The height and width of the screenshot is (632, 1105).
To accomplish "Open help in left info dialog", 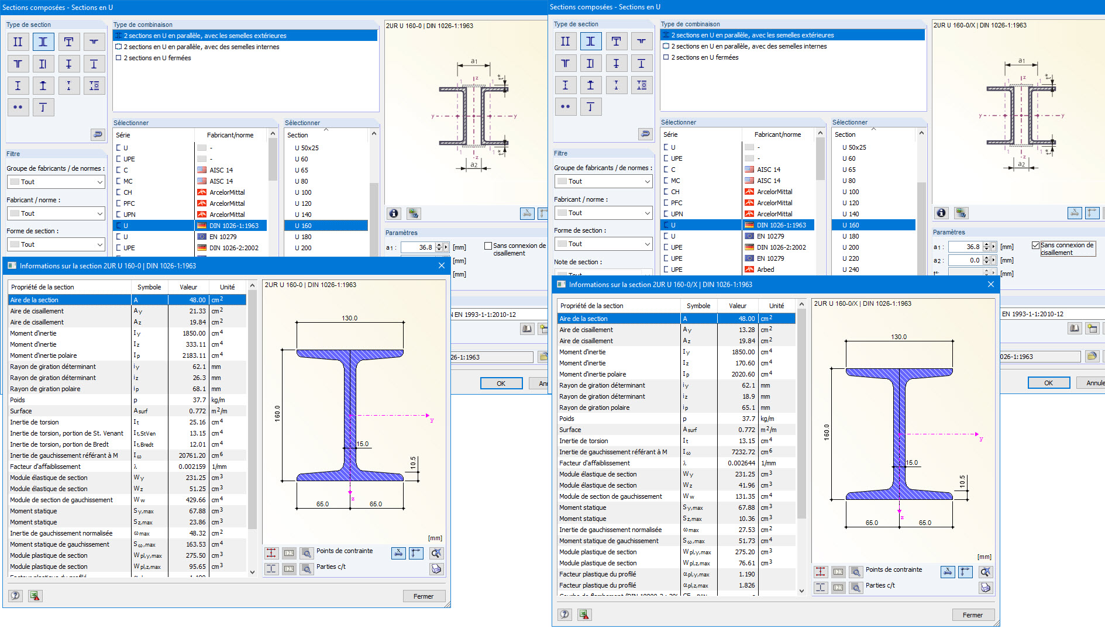I will [16, 596].
